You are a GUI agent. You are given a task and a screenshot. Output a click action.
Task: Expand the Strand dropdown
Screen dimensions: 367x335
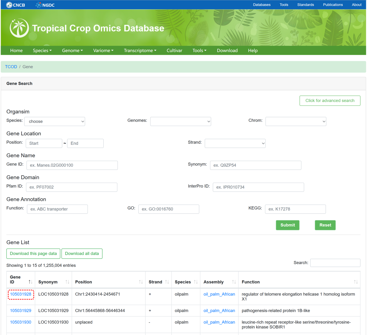point(235,143)
